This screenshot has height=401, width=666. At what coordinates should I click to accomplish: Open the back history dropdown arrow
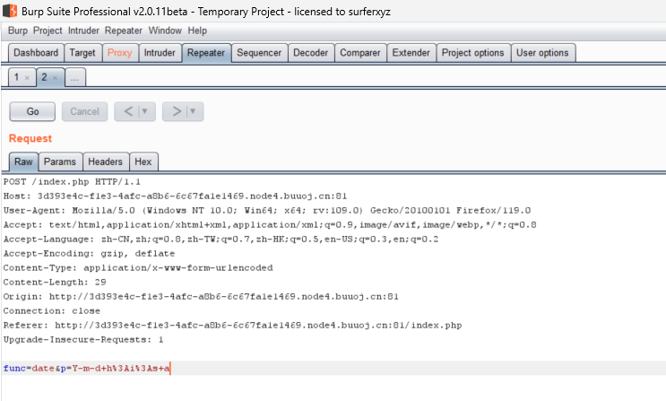pyautogui.click(x=145, y=112)
